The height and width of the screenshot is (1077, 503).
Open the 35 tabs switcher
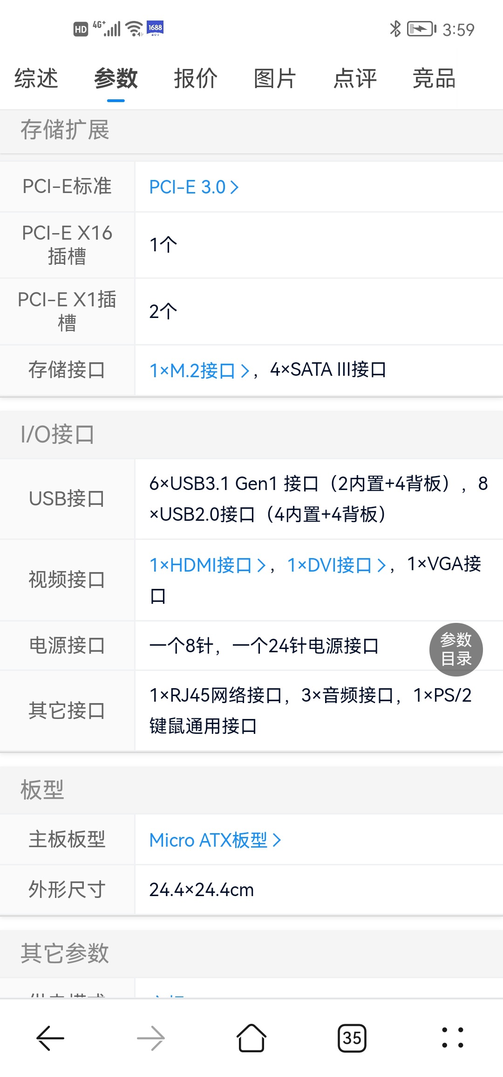coord(352,1038)
